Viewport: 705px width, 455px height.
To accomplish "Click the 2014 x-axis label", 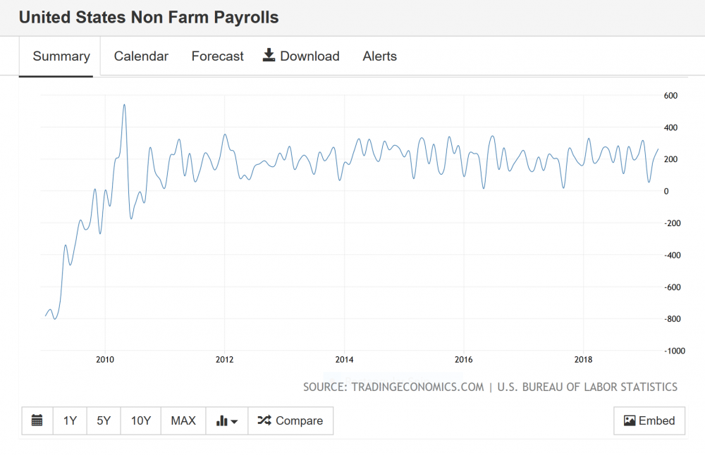I will [x=344, y=360].
